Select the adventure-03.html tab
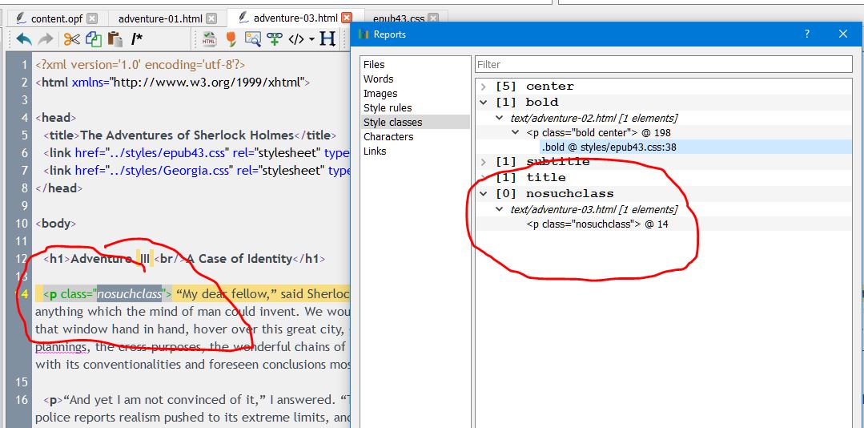 pos(295,18)
